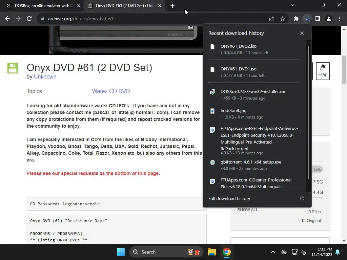Open the tab search chevron

click(292, 5)
